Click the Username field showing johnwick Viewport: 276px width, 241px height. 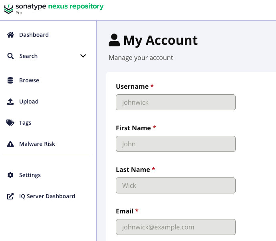(176, 102)
